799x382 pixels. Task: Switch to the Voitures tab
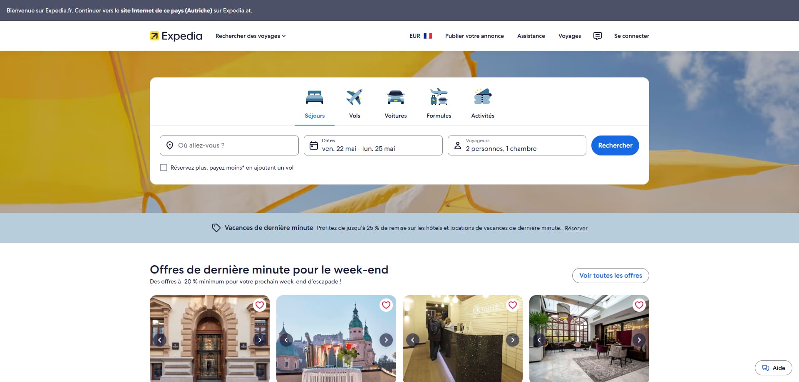[x=395, y=104]
